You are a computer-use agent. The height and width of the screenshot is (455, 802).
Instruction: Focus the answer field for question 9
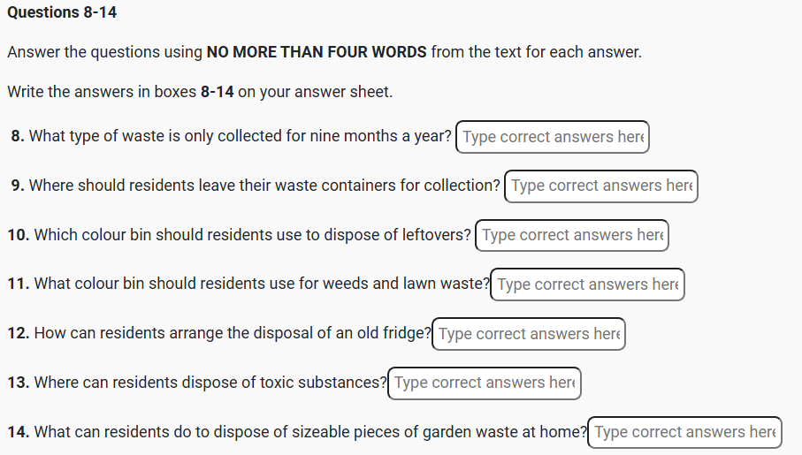(601, 186)
